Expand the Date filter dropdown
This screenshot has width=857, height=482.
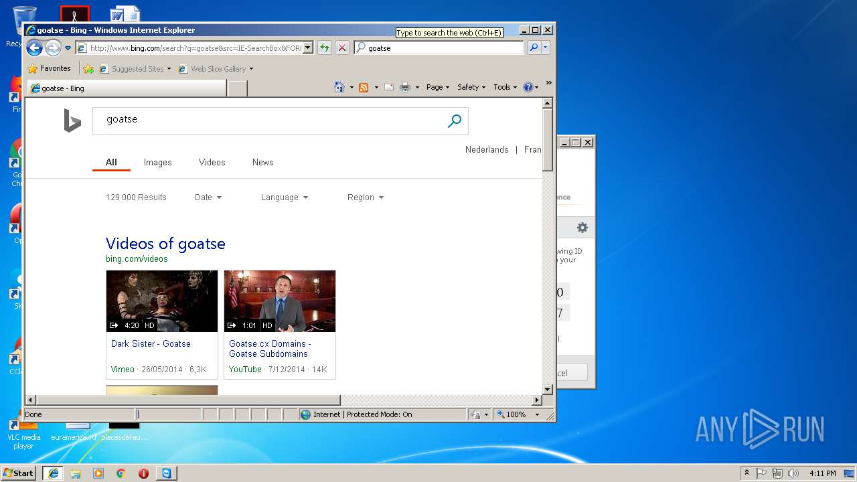tap(208, 197)
